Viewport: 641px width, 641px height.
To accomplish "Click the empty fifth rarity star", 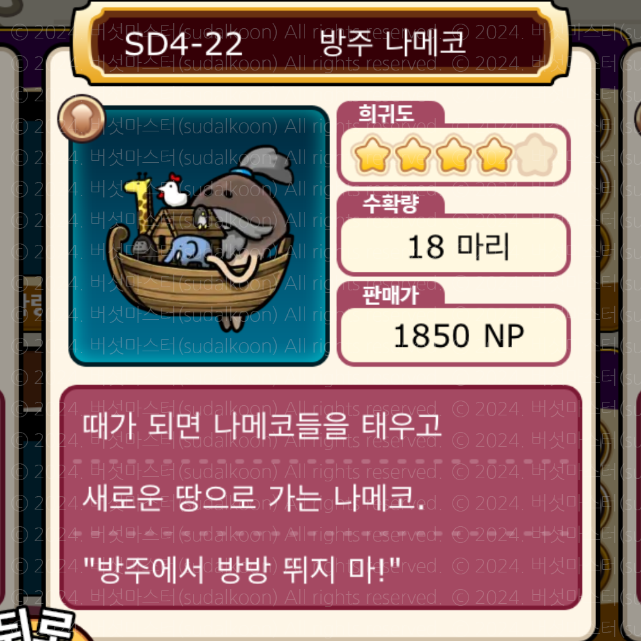I will click(x=535, y=154).
